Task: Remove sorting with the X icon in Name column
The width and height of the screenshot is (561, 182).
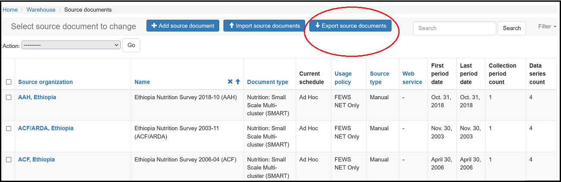Action: 230,82
